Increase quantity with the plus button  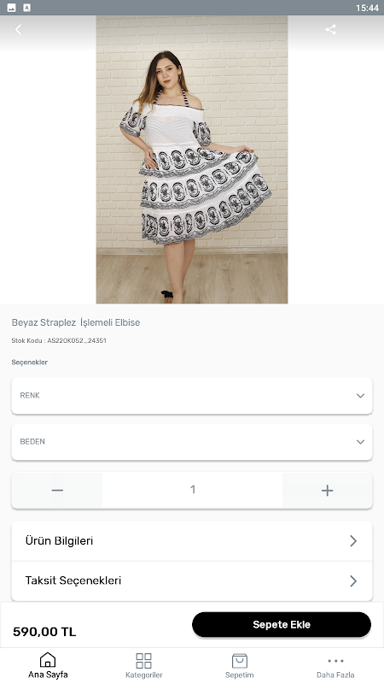[328, 490]
